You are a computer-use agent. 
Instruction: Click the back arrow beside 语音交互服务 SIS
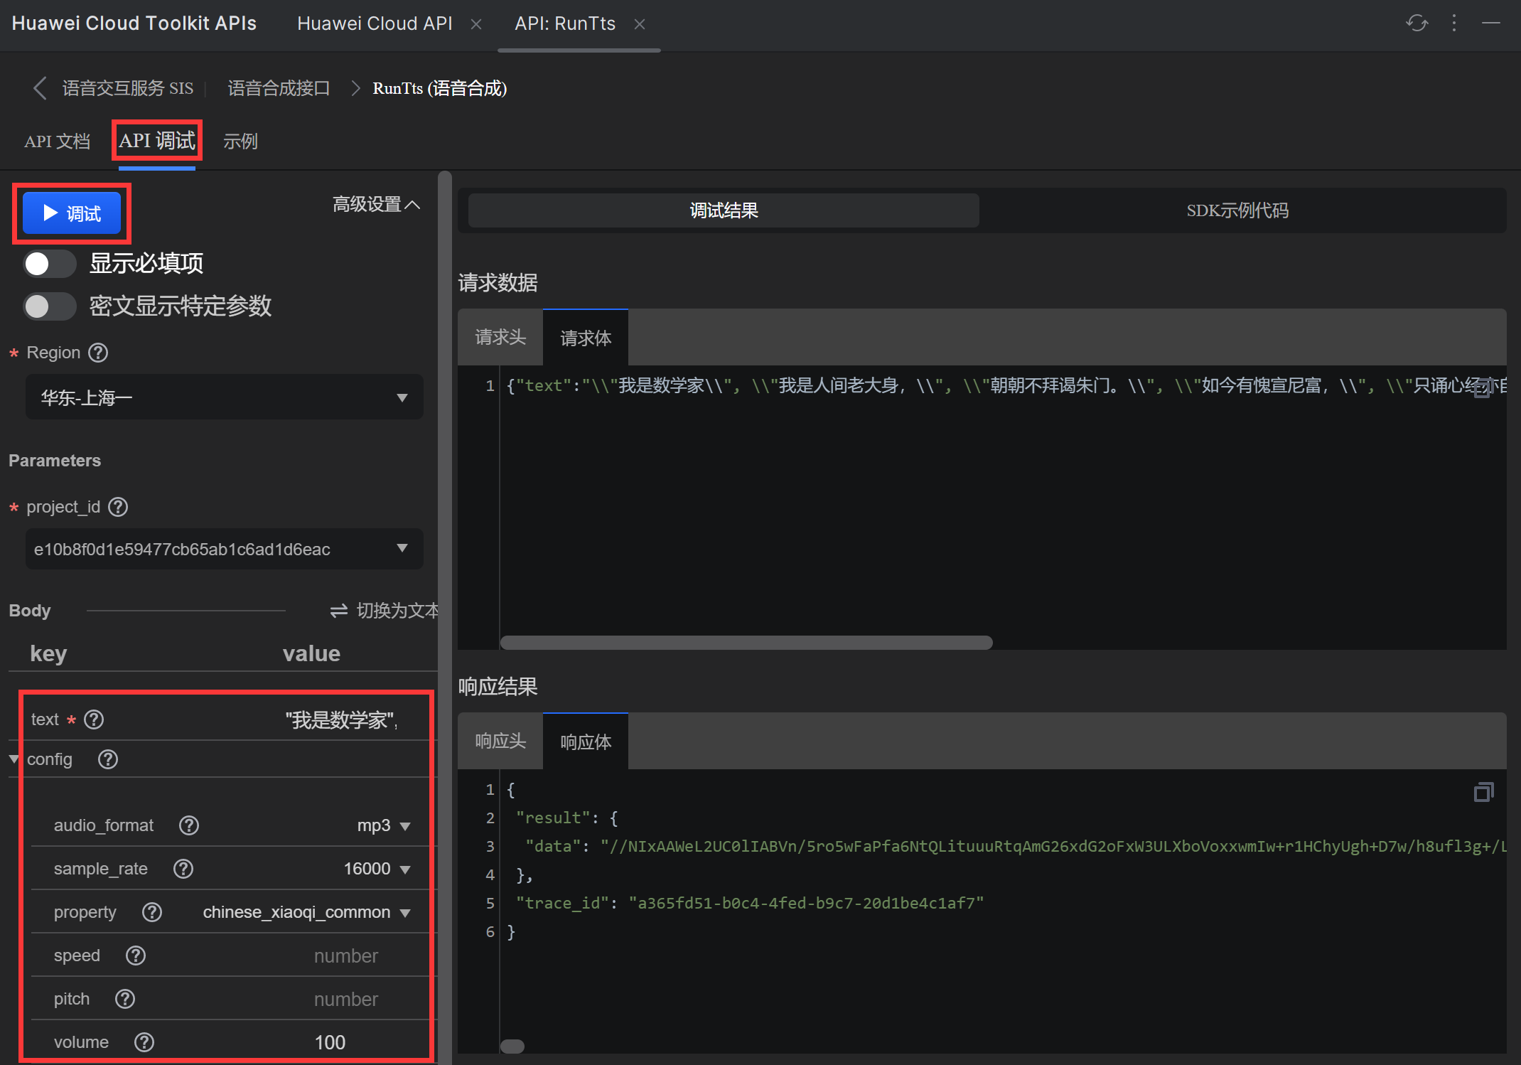[x=40, y=88]
